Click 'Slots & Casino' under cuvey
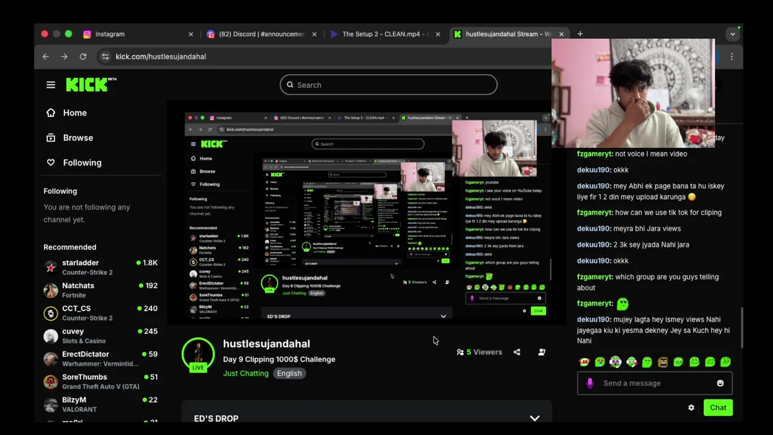This screenshot has width=773, height=435. coord(84,341)
